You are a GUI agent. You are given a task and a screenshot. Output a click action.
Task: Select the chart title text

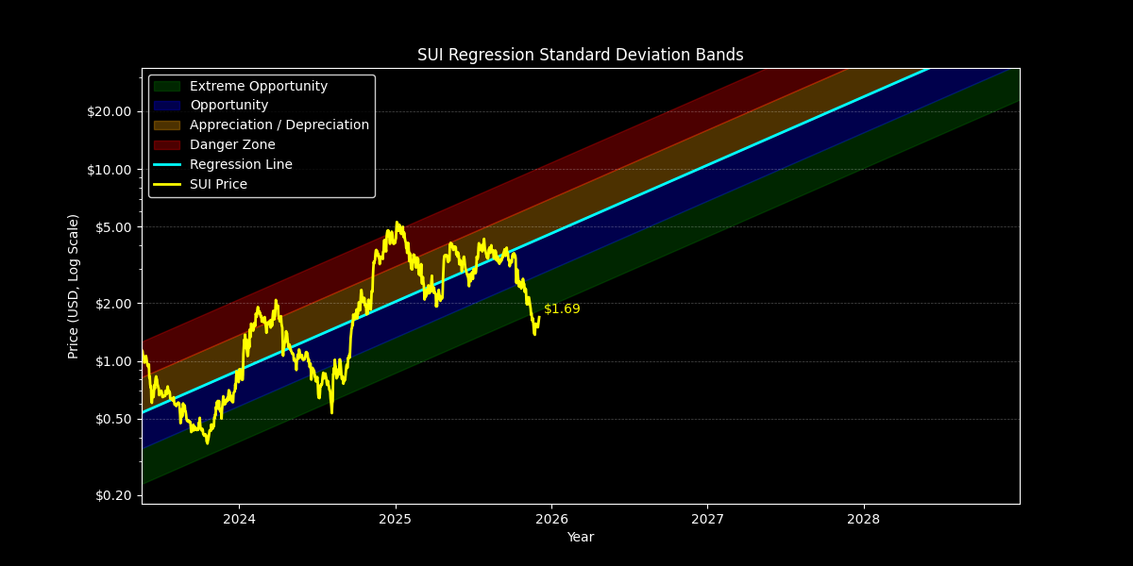coord(580,55)
